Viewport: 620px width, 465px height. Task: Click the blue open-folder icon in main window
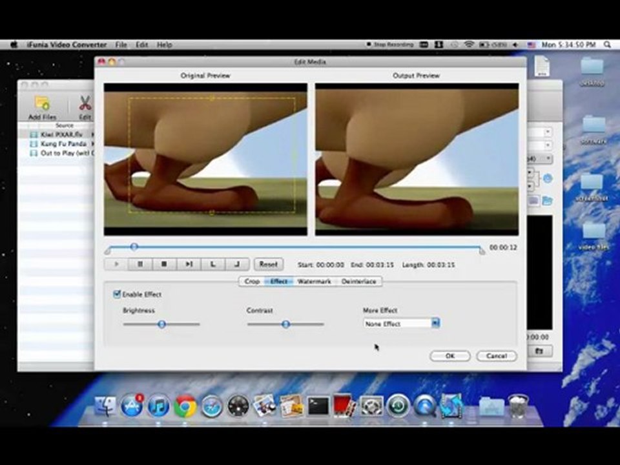coord(547,201)
